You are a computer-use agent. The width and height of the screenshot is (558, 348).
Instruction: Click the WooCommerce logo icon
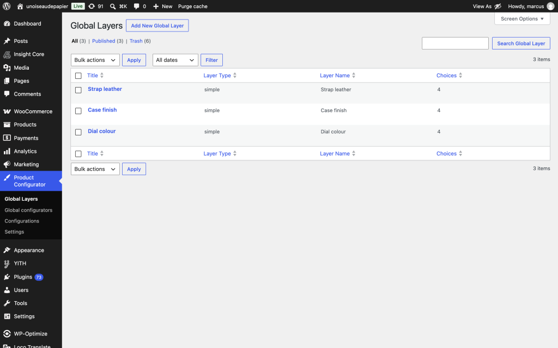tap(7, 111)
